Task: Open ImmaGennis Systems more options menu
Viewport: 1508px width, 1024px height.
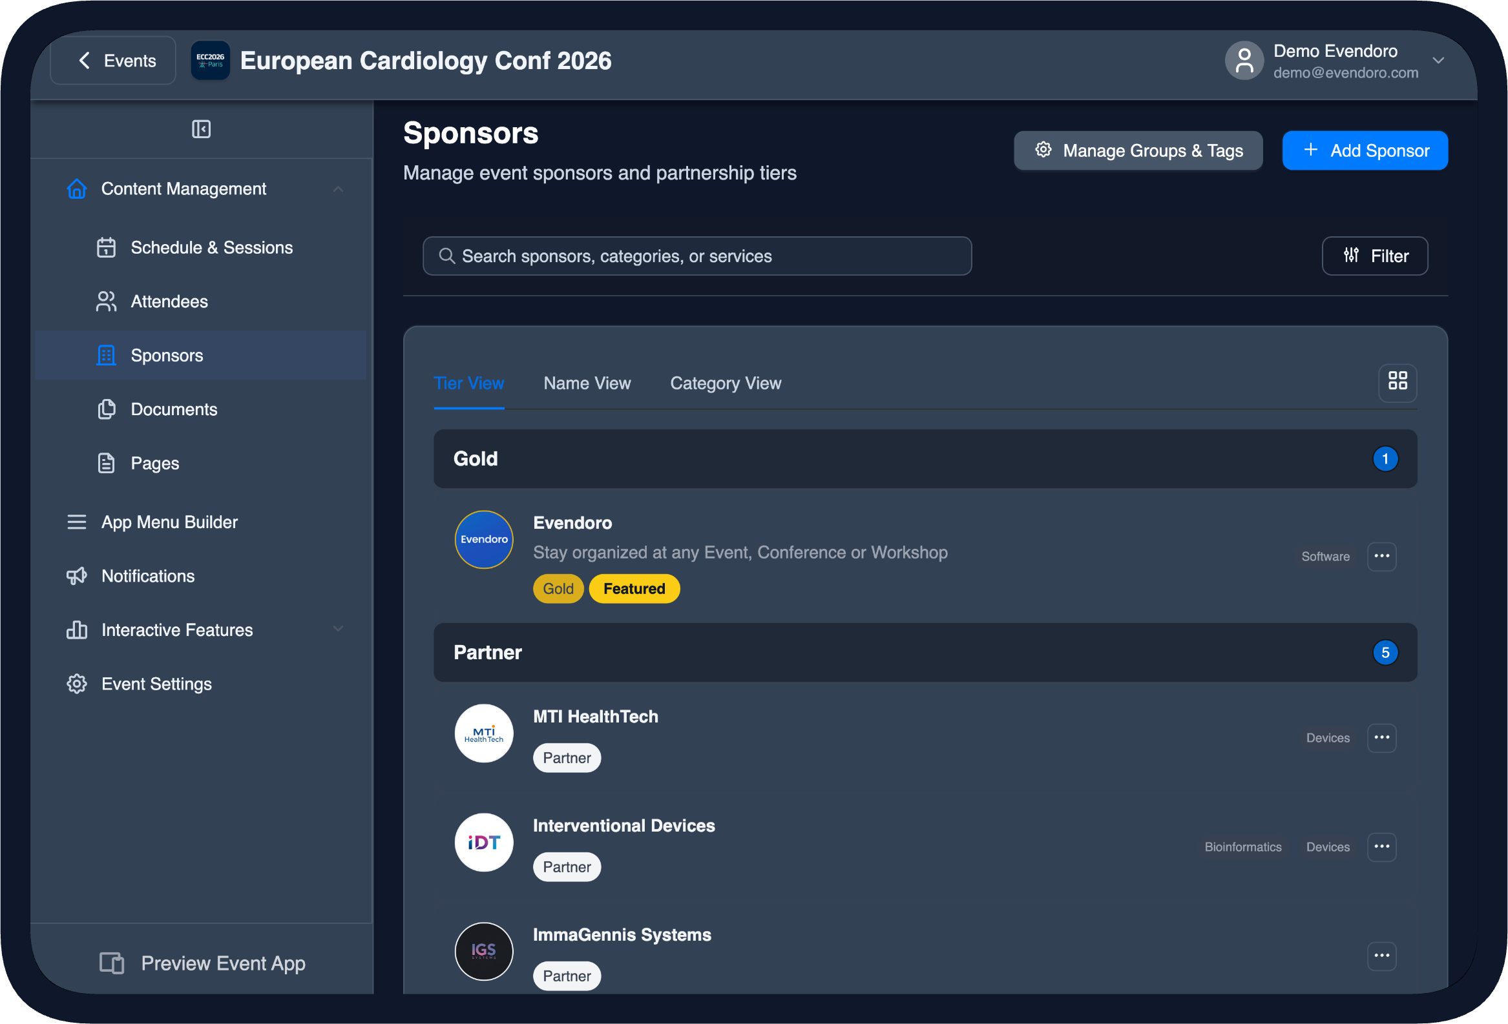Action: point(1381,956)
